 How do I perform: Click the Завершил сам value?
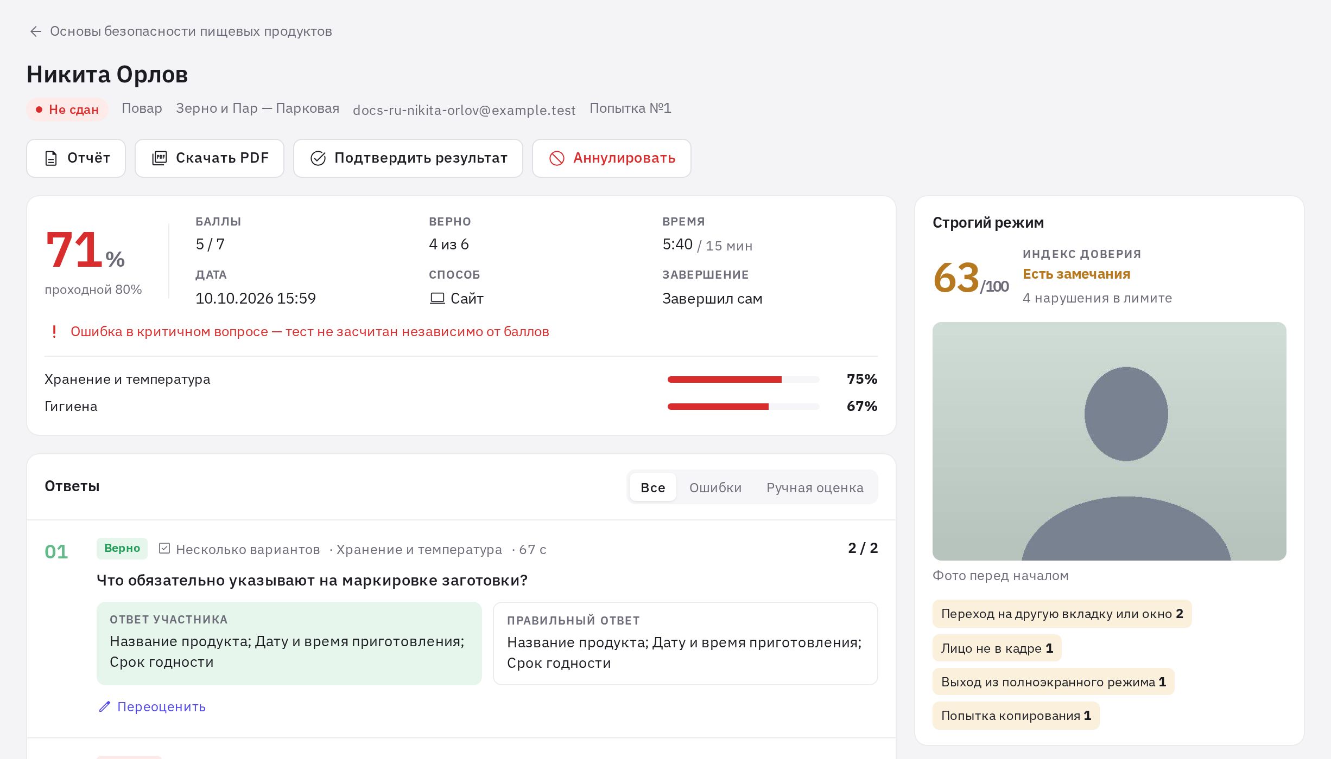click(712, 299)
